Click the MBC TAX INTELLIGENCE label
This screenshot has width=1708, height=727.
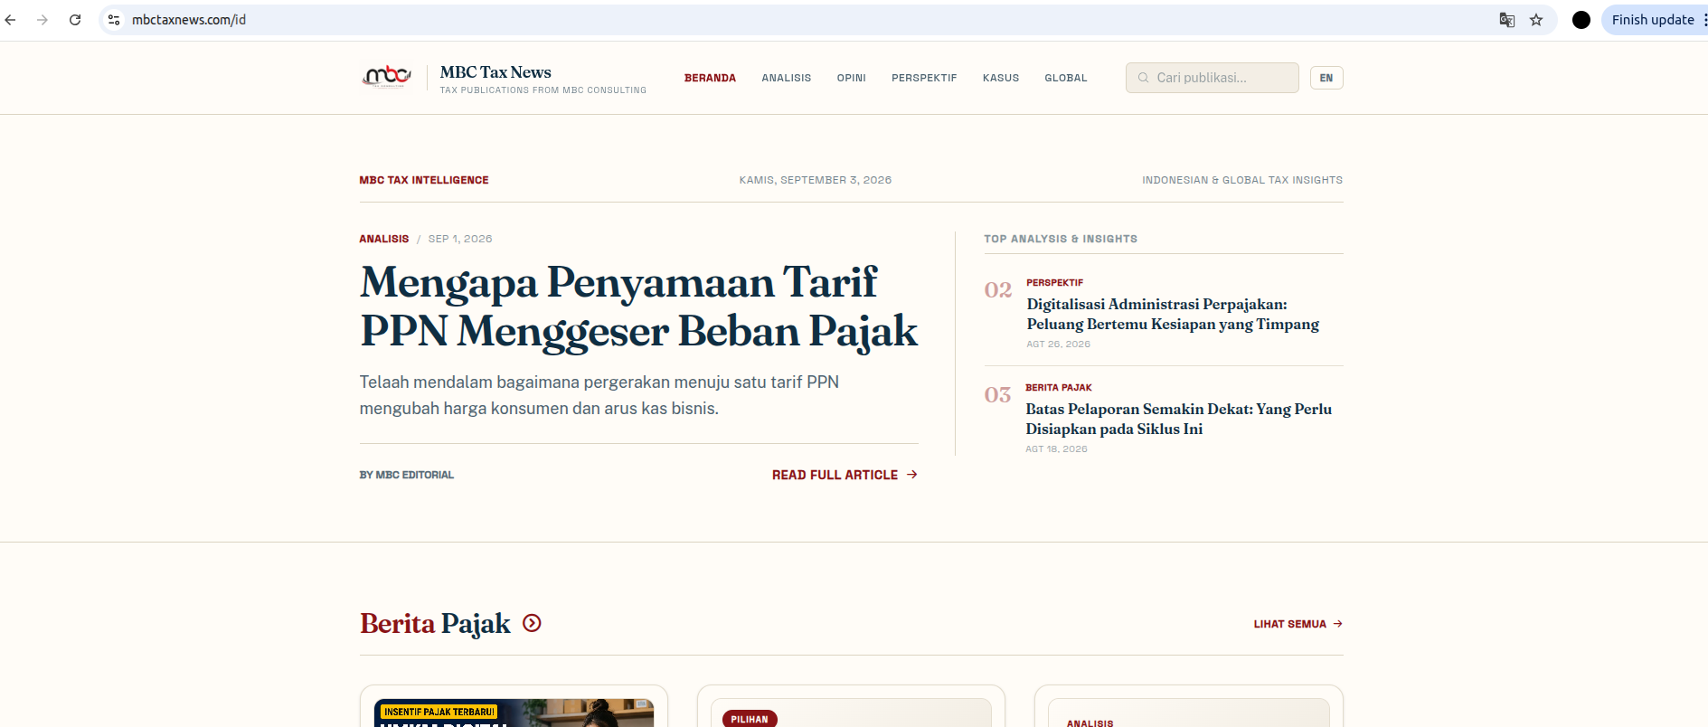[424, 180]
